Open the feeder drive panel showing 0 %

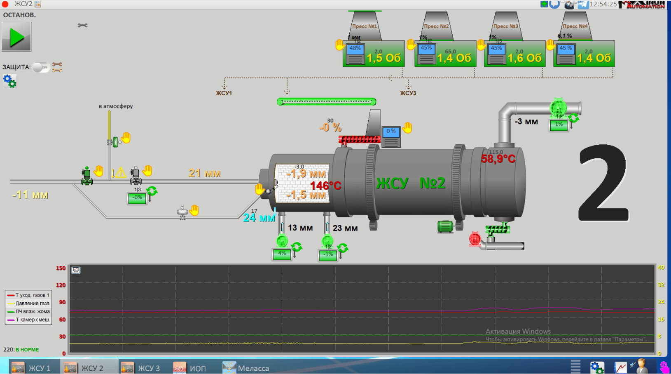[x=391, y=137]
